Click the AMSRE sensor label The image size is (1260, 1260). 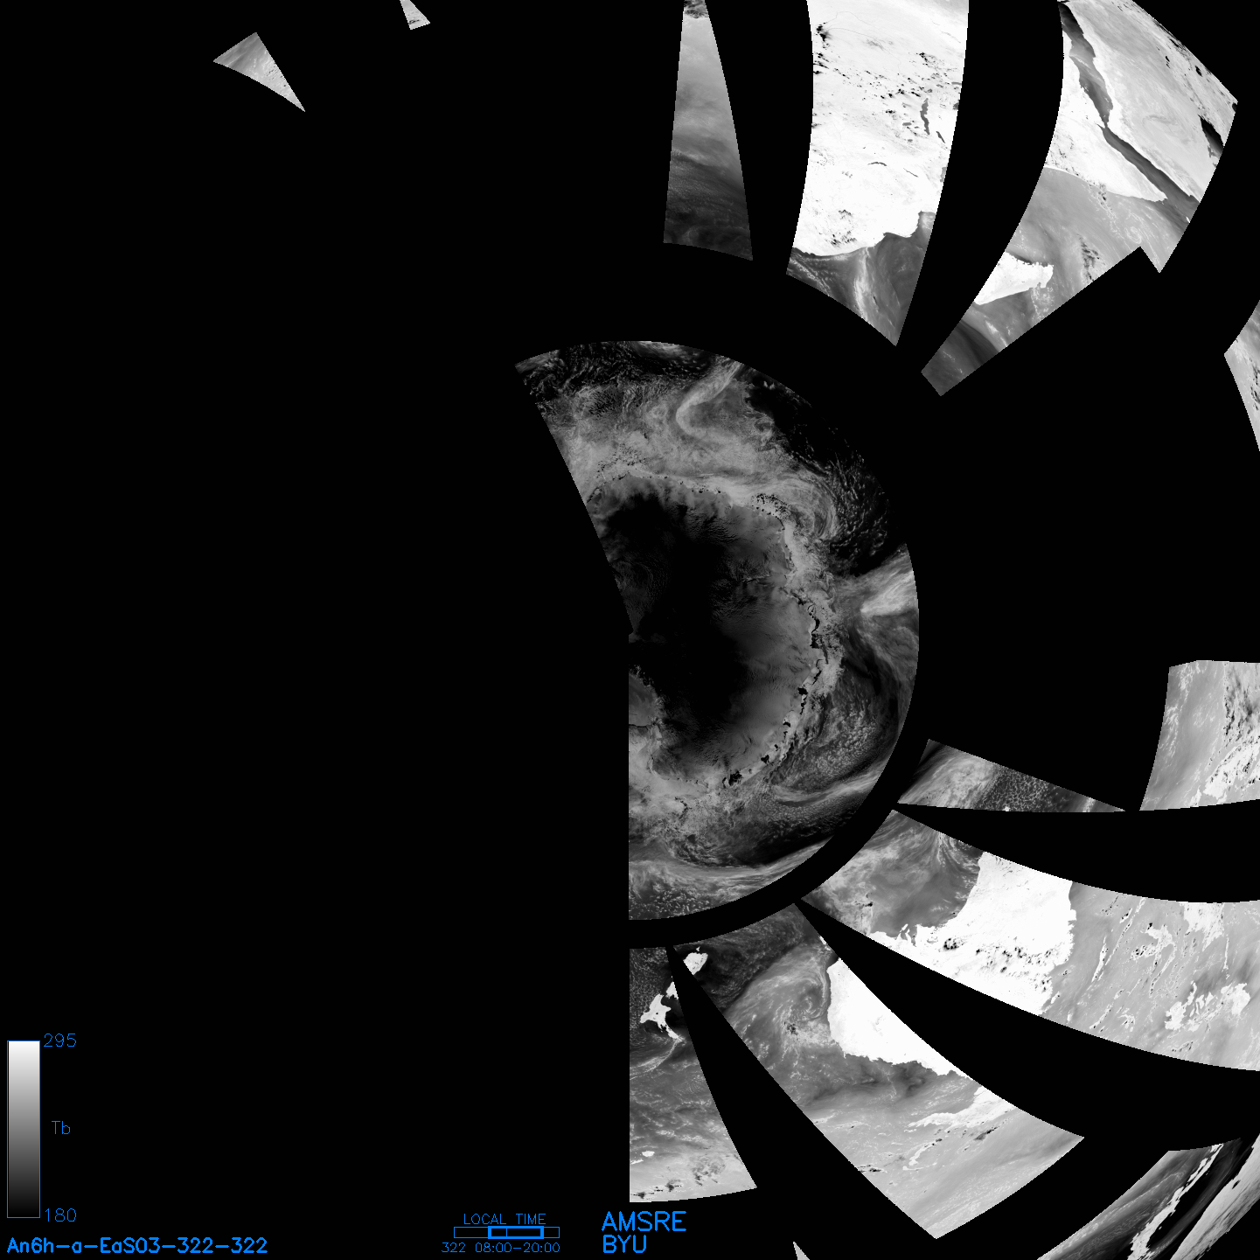(644, 1222)
